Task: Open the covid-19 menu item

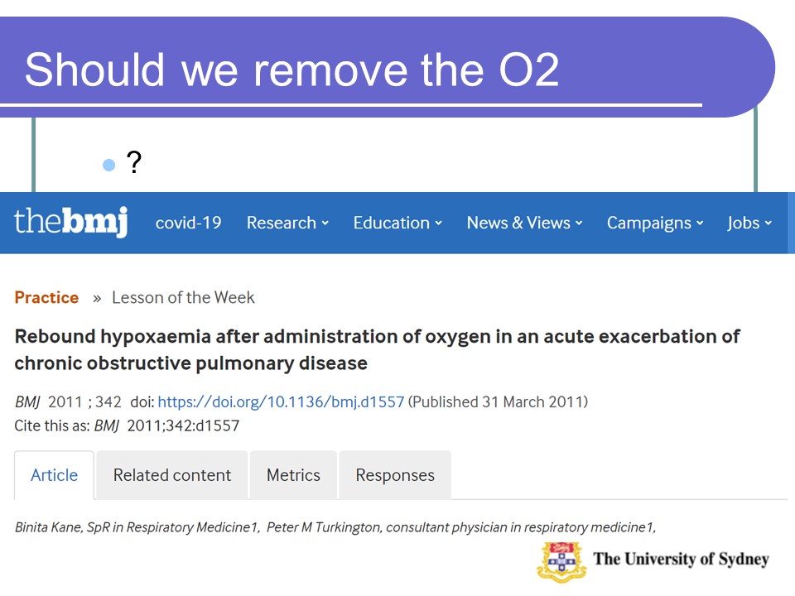Action: 188,223
